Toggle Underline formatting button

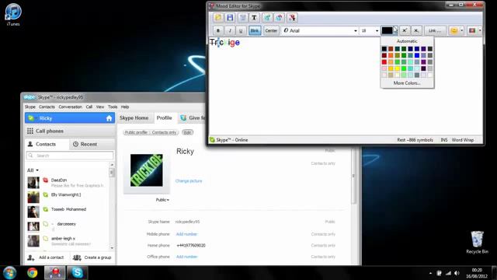tap(241, 30)
